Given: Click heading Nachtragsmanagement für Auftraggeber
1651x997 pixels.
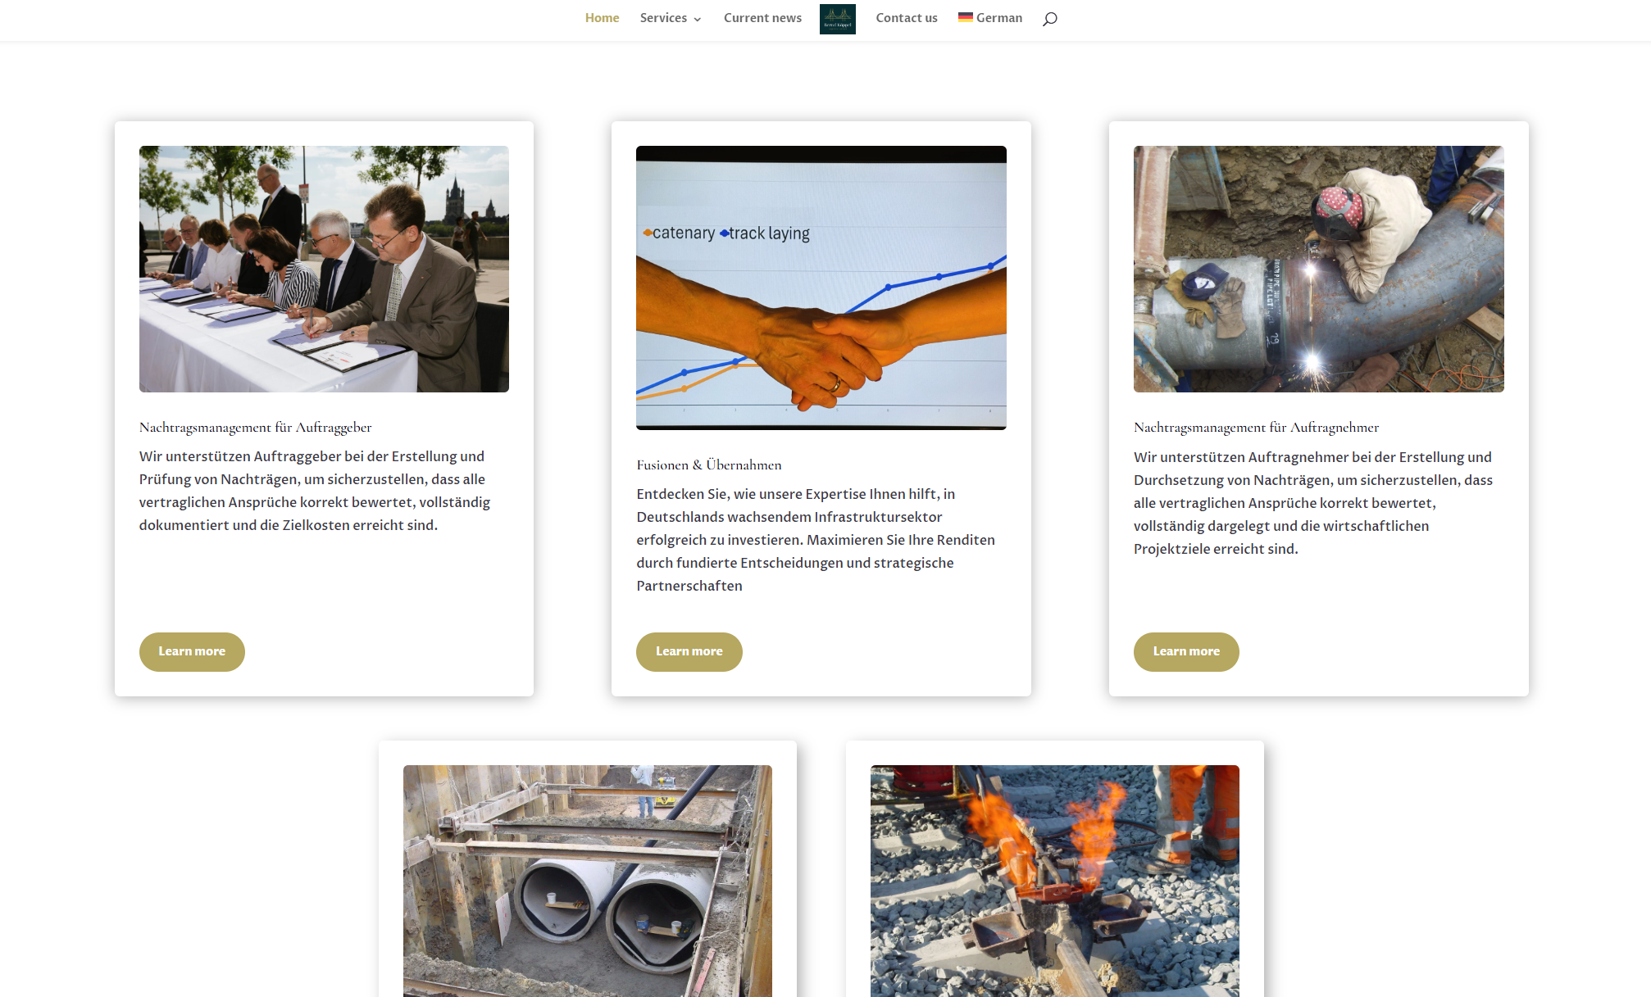Looking at the screenshot, I should [255, 428].
